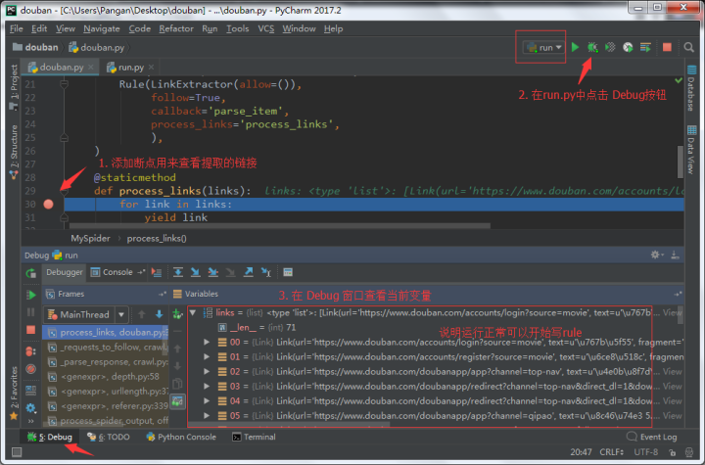
Task: Open Python Console tool window
Action: tap(181, 438)
